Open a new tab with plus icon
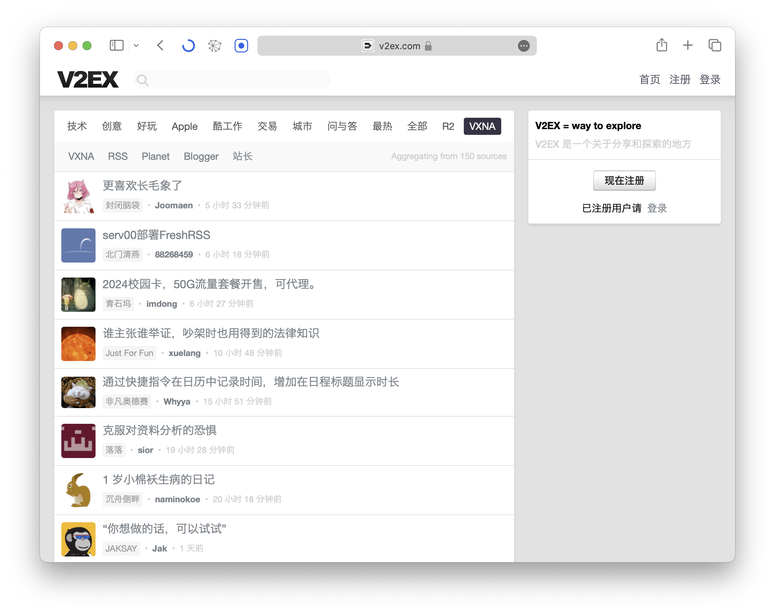The height and width of the screenshot is (615, 775). click(687, 45)
